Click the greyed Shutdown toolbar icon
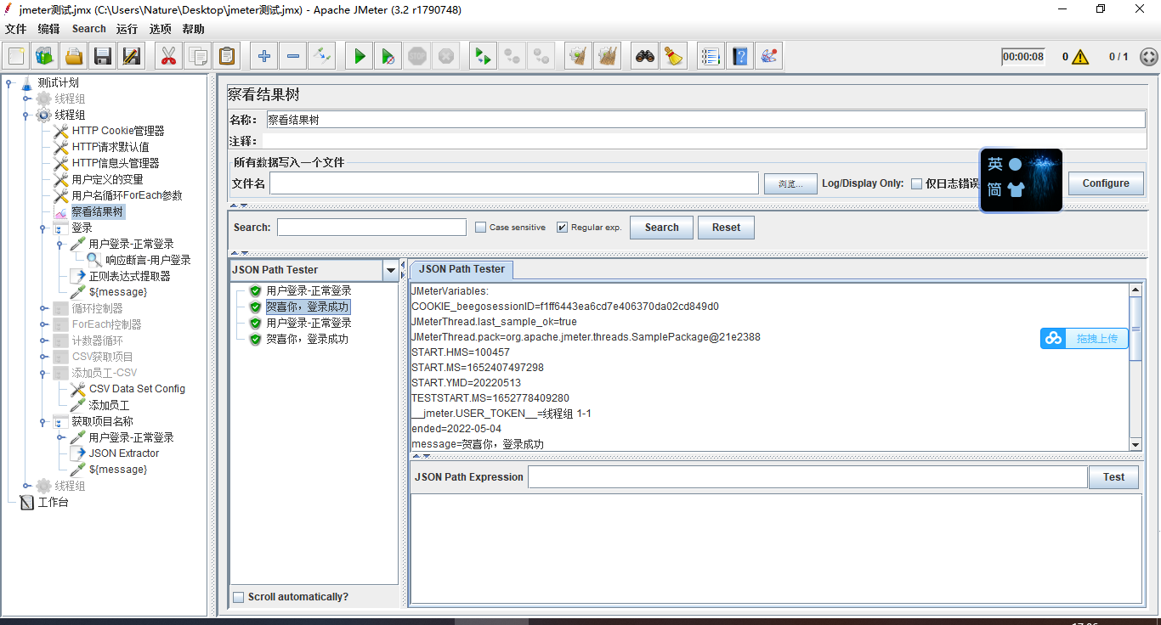 pyautogui.click(x=446, y=56)
